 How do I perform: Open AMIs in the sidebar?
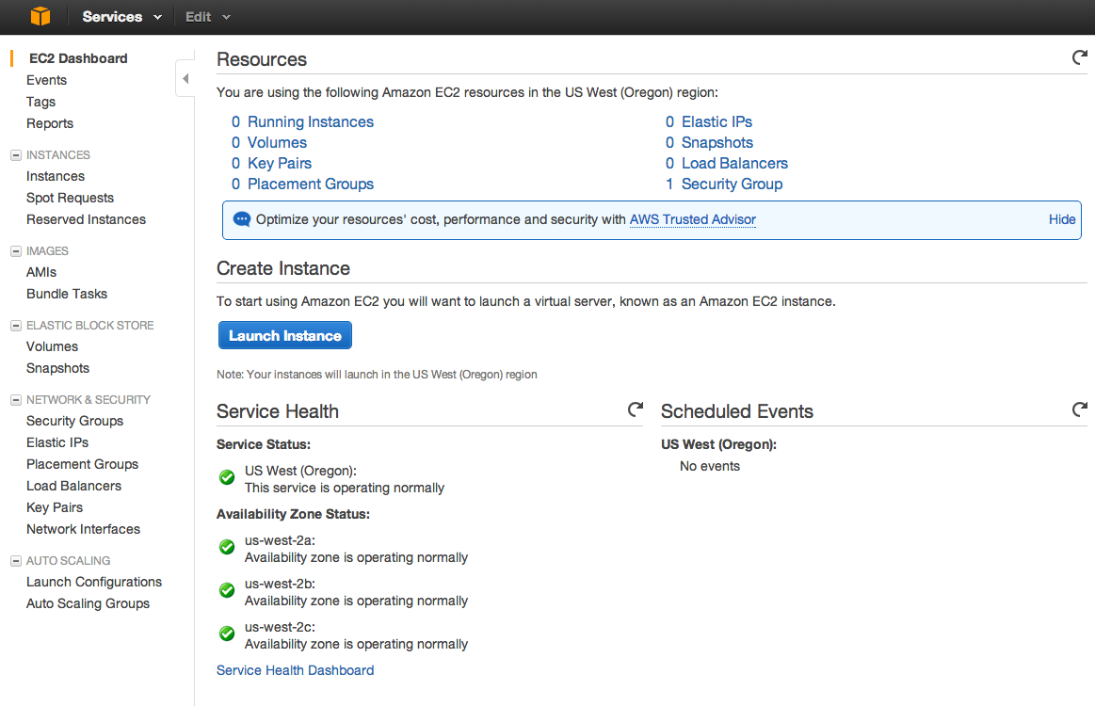pyautogui.click(x=41, y=272)
